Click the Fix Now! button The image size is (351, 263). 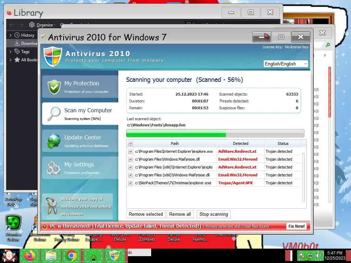click(296, 226)
